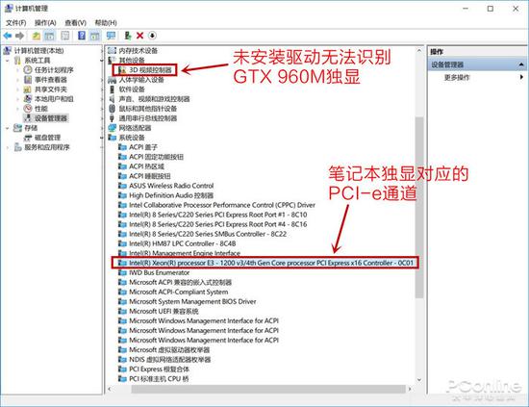
Task: Select the 3D 视频控制器 device
Action: pyautogui.click(x=150, y=70)
